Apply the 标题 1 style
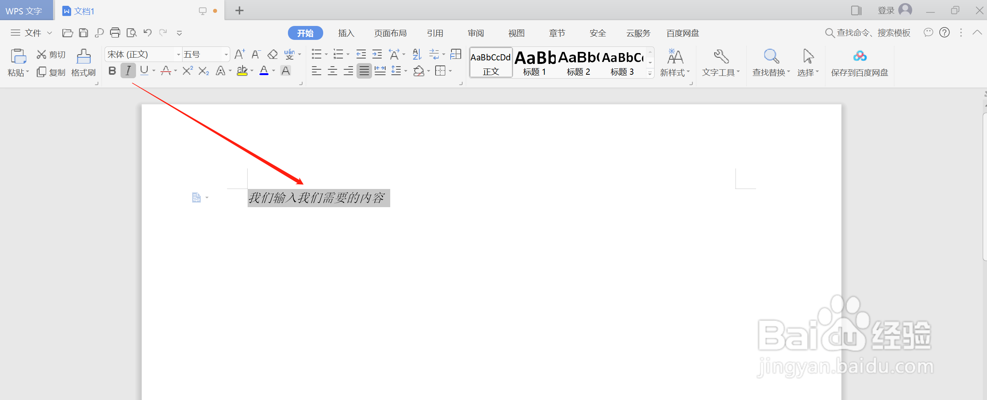 coord(535,63)
